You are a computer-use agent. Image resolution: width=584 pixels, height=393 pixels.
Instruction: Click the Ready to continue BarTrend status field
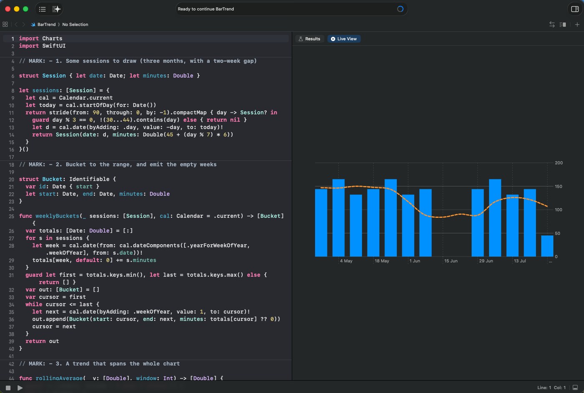(292, 9)
